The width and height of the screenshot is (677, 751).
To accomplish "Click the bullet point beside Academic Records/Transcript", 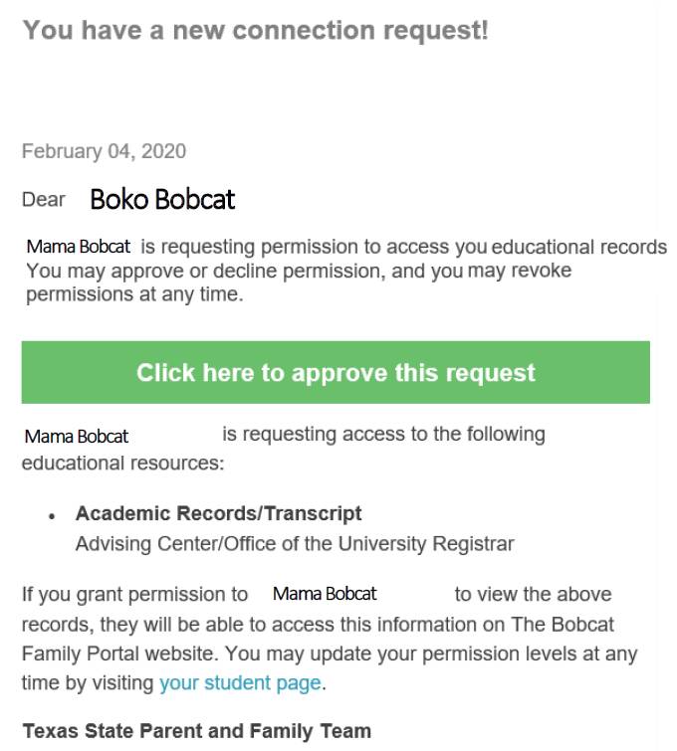I will 51,517.
